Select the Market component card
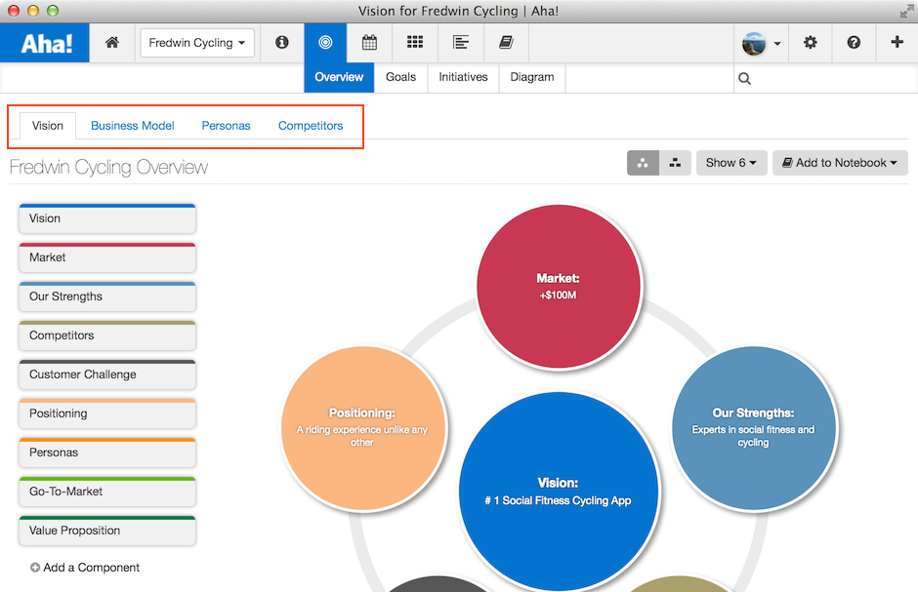Viewport: 918px width, 592px height. [107, 257]
